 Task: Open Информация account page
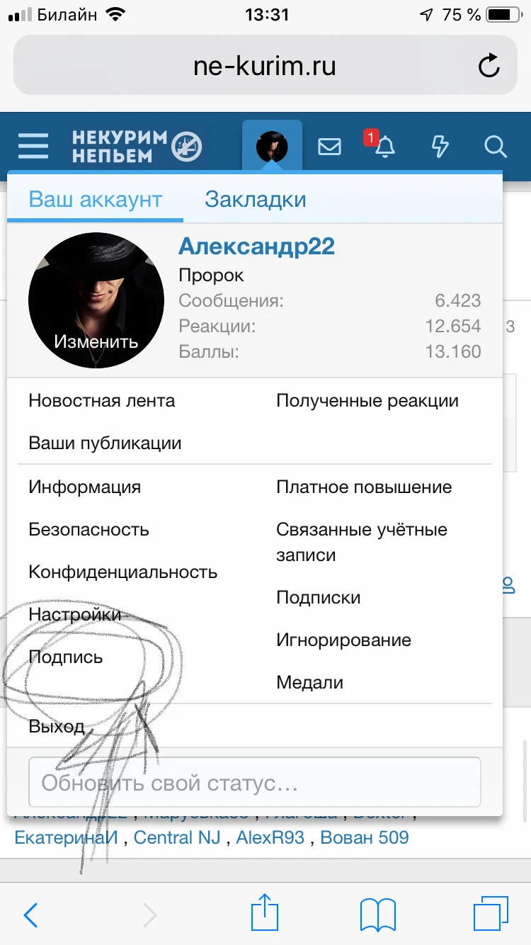[x=84, y=487]
